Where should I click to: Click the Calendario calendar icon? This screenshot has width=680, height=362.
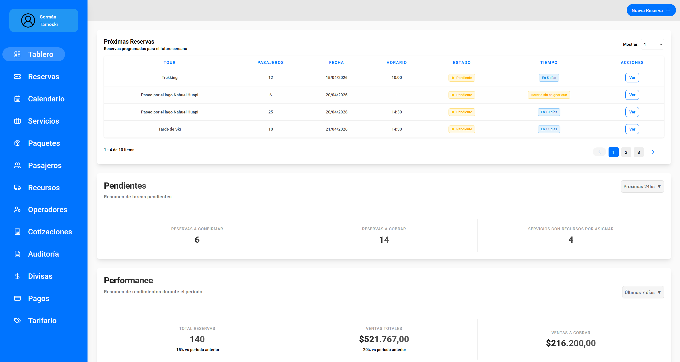click(x=17, y=99)
